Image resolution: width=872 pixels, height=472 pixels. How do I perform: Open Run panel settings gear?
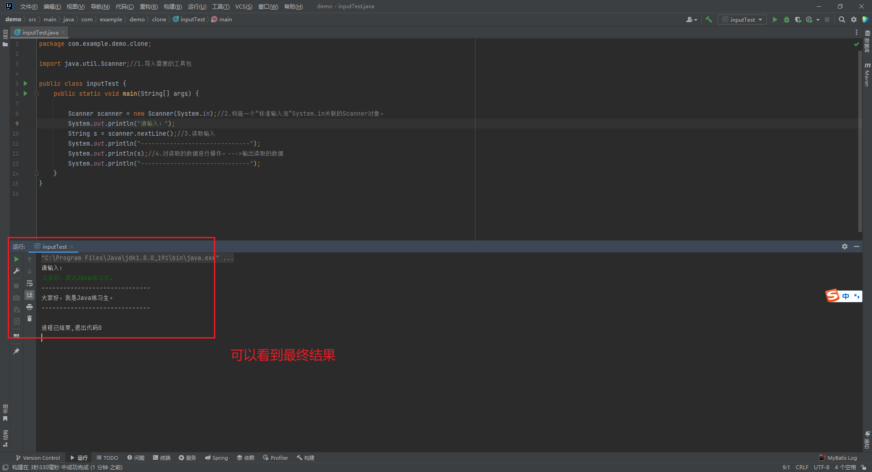[x=845, y=246]
